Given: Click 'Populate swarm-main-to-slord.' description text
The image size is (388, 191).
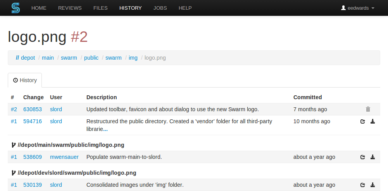Looking at the screenshot, I should tap(124, 157).
